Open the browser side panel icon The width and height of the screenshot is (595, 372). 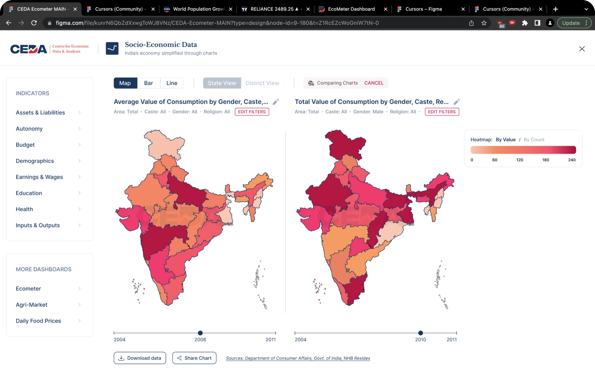click(x=537, y=23)
